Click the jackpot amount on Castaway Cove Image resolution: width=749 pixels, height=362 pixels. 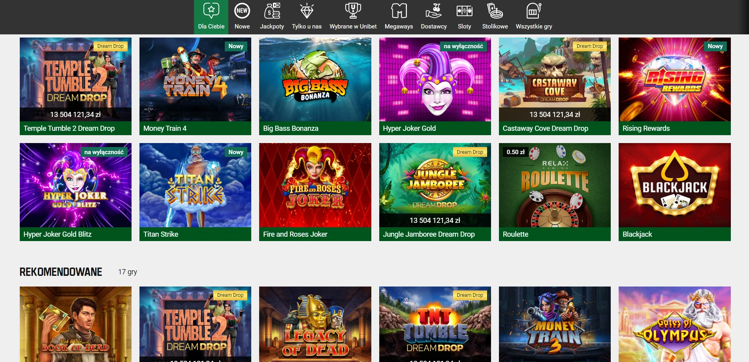pyautogui.click(x=555, y=115)
